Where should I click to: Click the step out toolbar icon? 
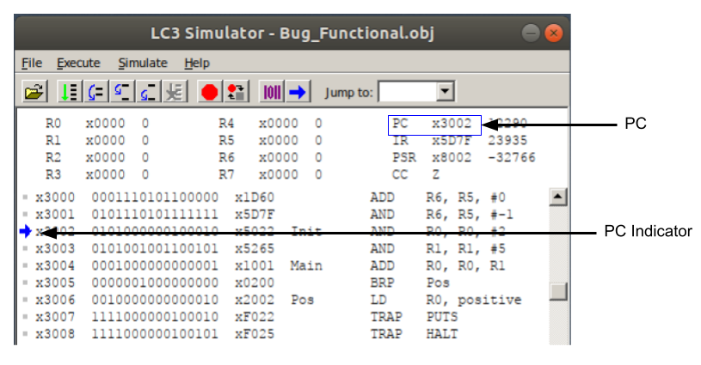[148, 92]
